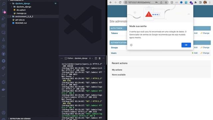Screen dimensions: 213x120
Task: Create new terminal with plus icon
Action: point(90,58)
